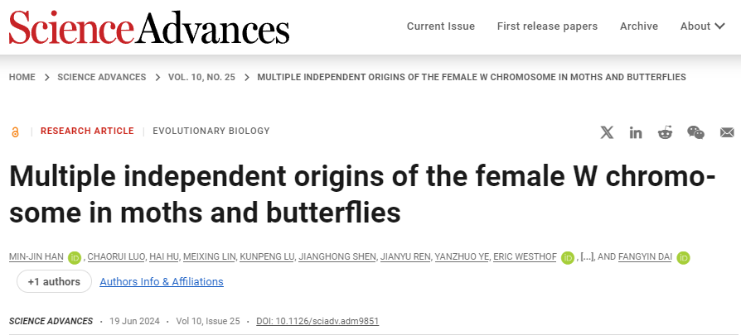Open Authors Info & Affiliations link
741x335 pixels.
(162, 281)
